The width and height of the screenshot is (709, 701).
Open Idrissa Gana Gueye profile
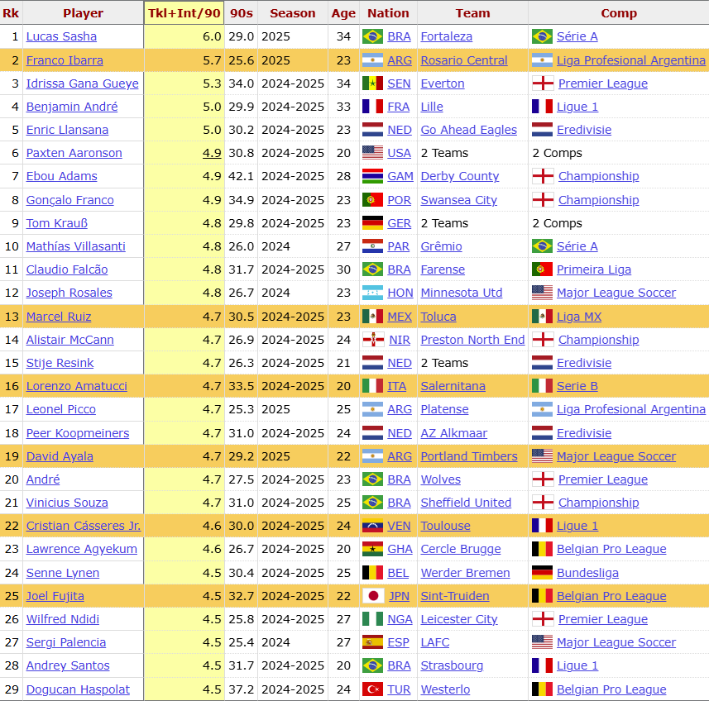coord(82,83)
